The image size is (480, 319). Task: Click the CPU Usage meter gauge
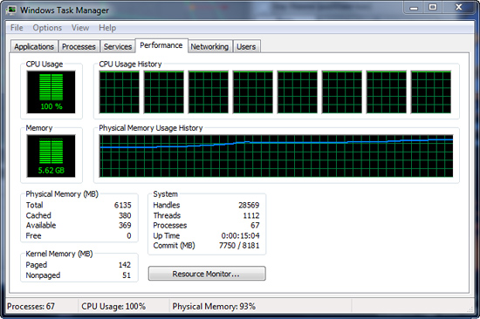tap(51, 92)
